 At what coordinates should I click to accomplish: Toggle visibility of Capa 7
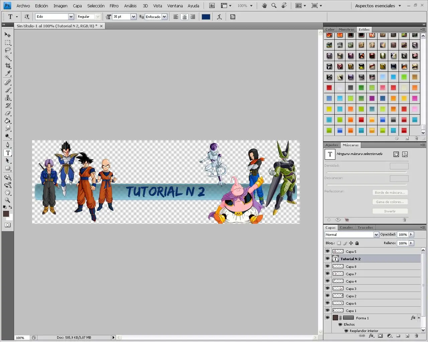point(328,274)
